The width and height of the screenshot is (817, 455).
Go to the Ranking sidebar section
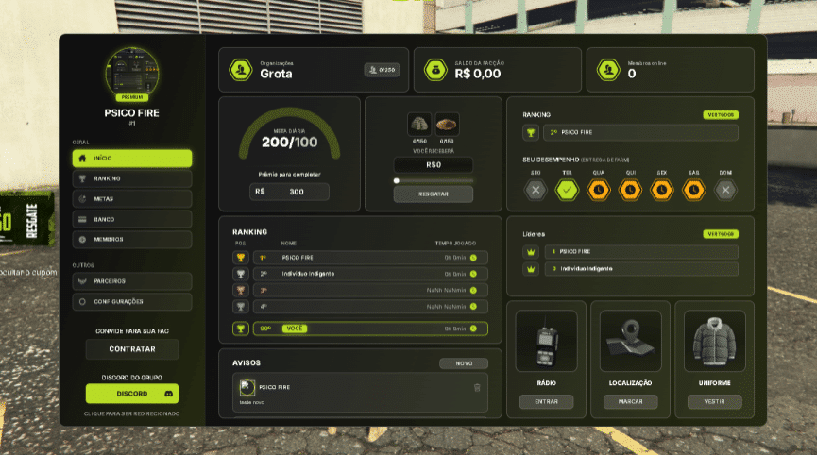[131, 178]
